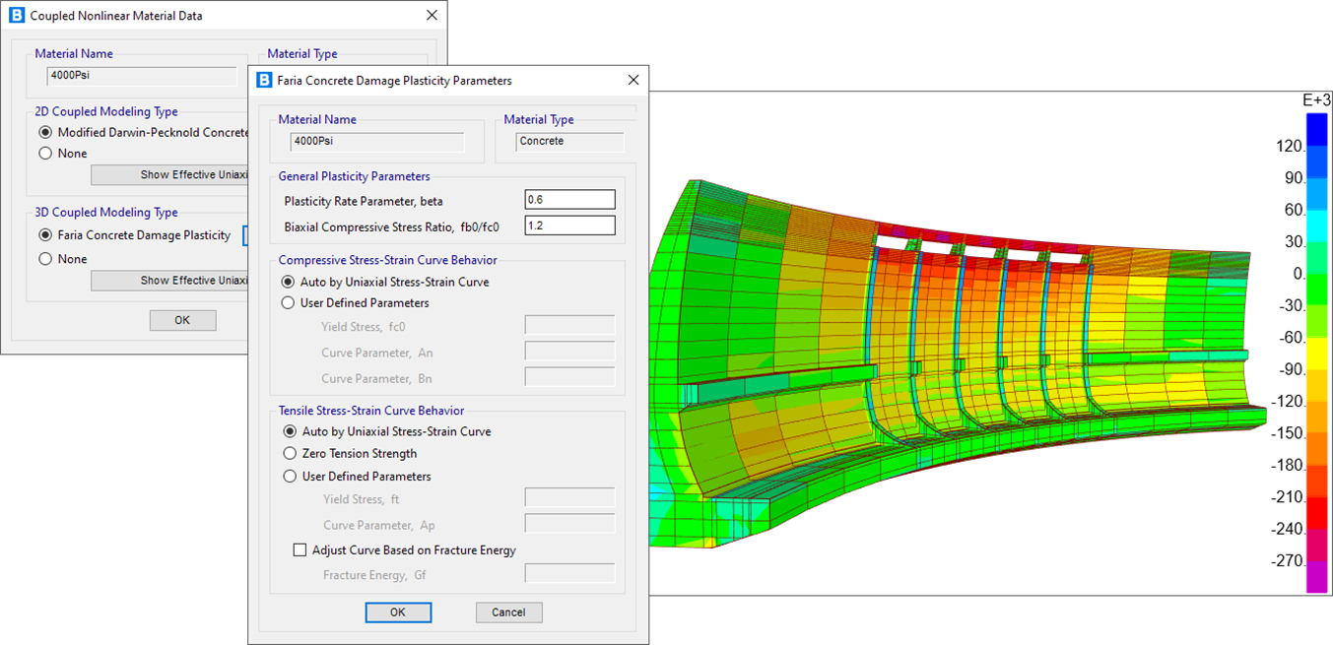The image size is (1333, 645).
Task: Click Show Effective Uniaxial button under 2D type
Action: [168, 175]
